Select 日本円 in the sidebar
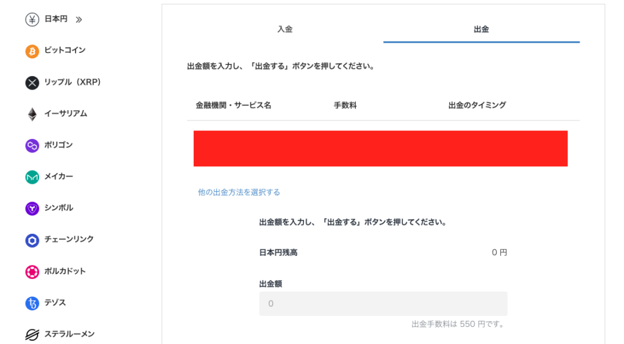This screenshot has height=344, width=624. point(55,19)
